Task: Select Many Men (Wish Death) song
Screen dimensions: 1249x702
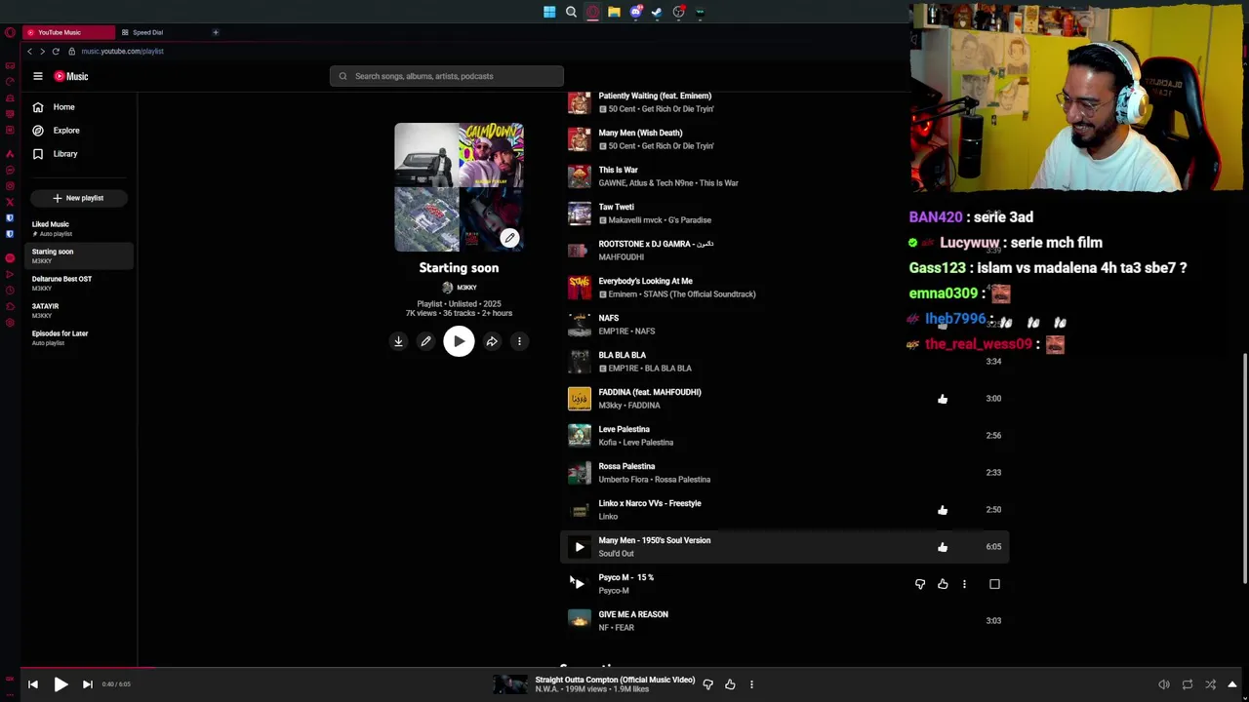Action: 640,133
